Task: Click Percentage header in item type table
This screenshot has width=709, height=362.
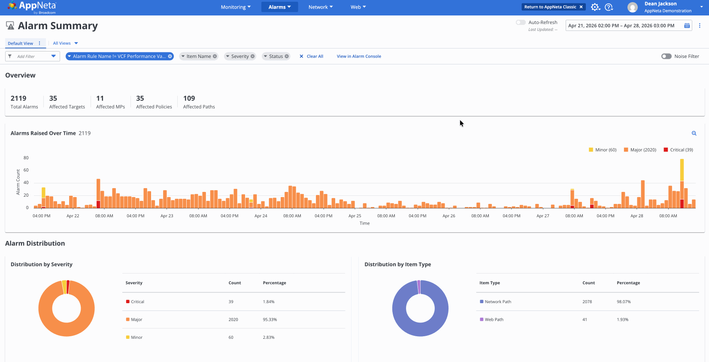Action: [x=628, y=283]
